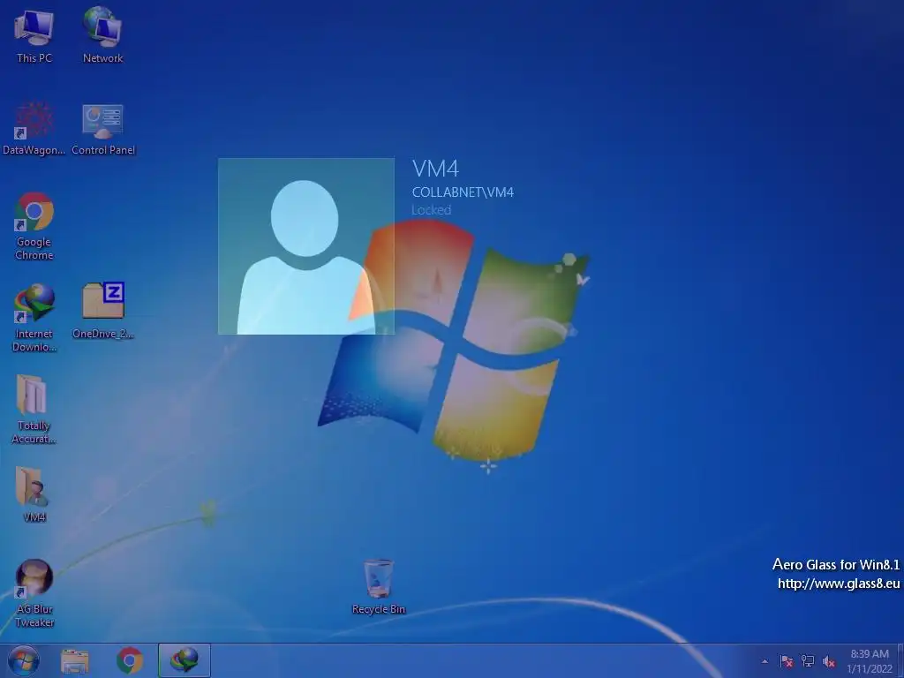
Task: Open Action Center flag tray icon
Action: coord(787,661)
